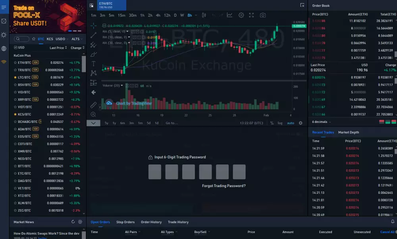Take a chart snapshot with the camera icon
Image resolution: width=397 pixels, height=239 pixels.
tap(263, 15)
